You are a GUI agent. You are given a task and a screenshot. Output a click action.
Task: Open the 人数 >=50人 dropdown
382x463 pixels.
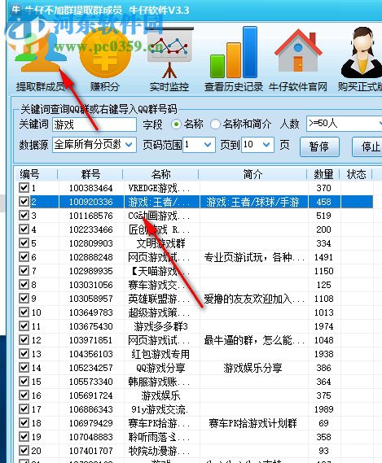click(x=345, y=124)
